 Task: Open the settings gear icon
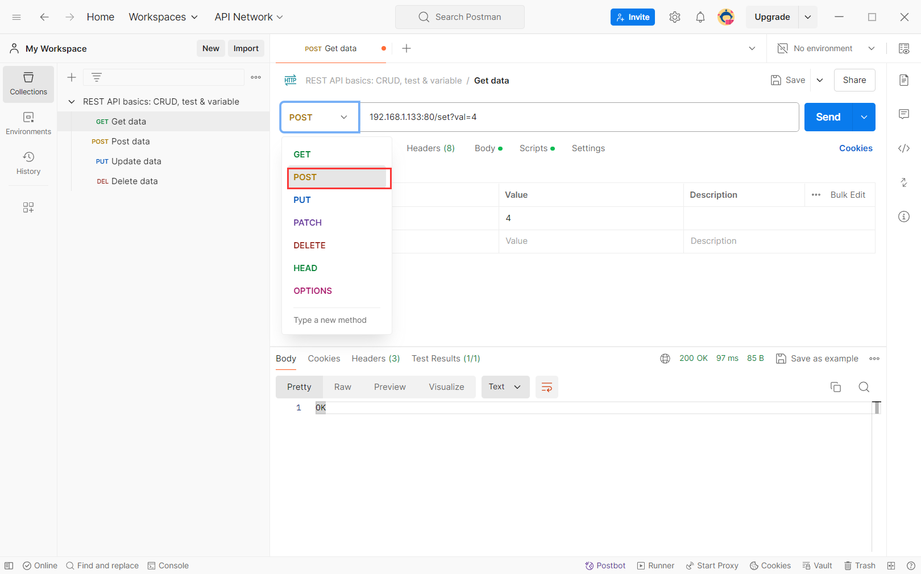[675, 17]
